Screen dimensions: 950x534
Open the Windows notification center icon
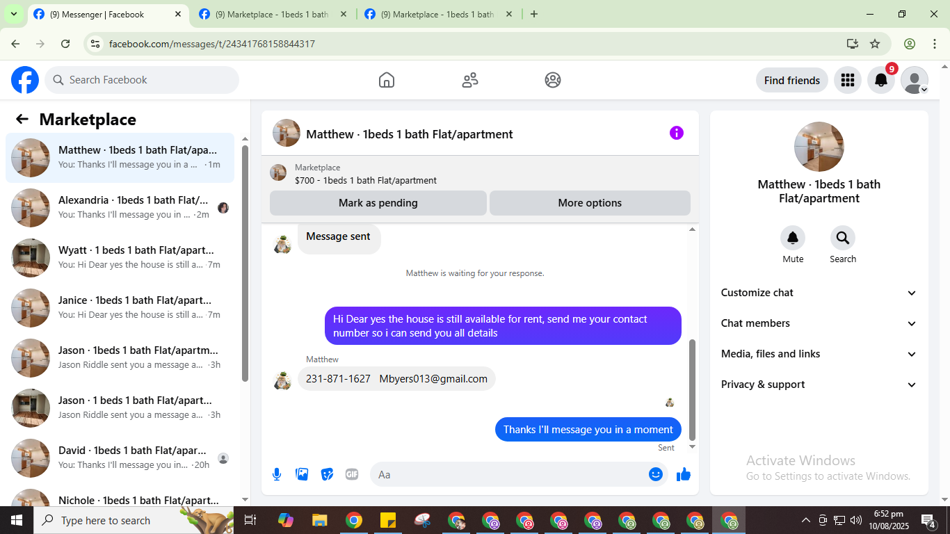(x=928, y=520)
